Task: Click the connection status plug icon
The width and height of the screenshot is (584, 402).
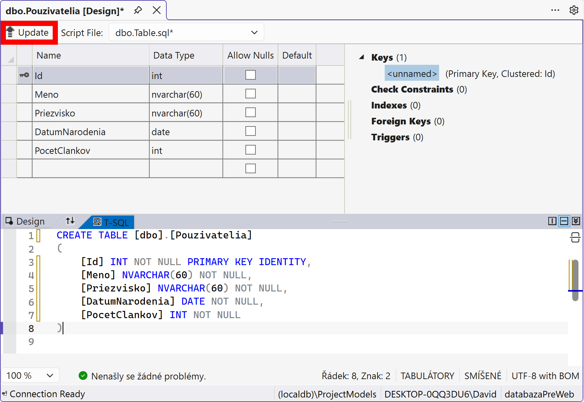Action: [x=5, y=394]
